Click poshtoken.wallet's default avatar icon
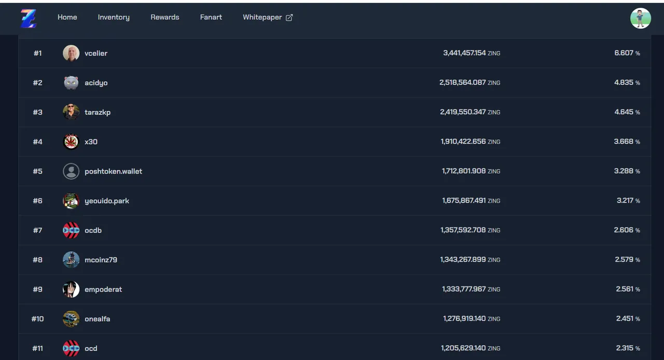The image size is (664, 360). (x=71, y=171)
